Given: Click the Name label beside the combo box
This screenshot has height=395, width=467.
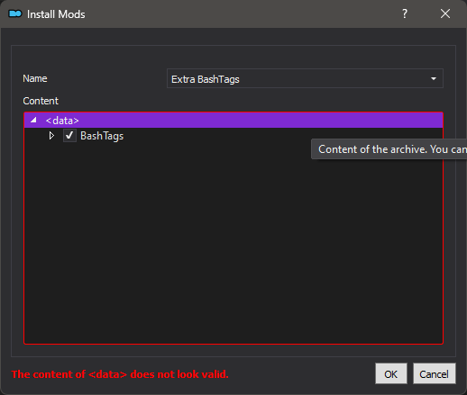Looking at the screenshot, I should point(35,78).
